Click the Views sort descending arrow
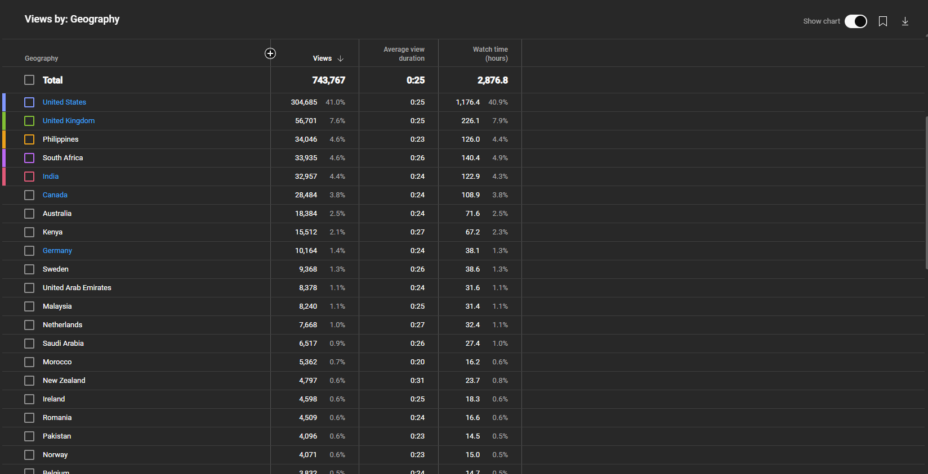 (341, 58)
